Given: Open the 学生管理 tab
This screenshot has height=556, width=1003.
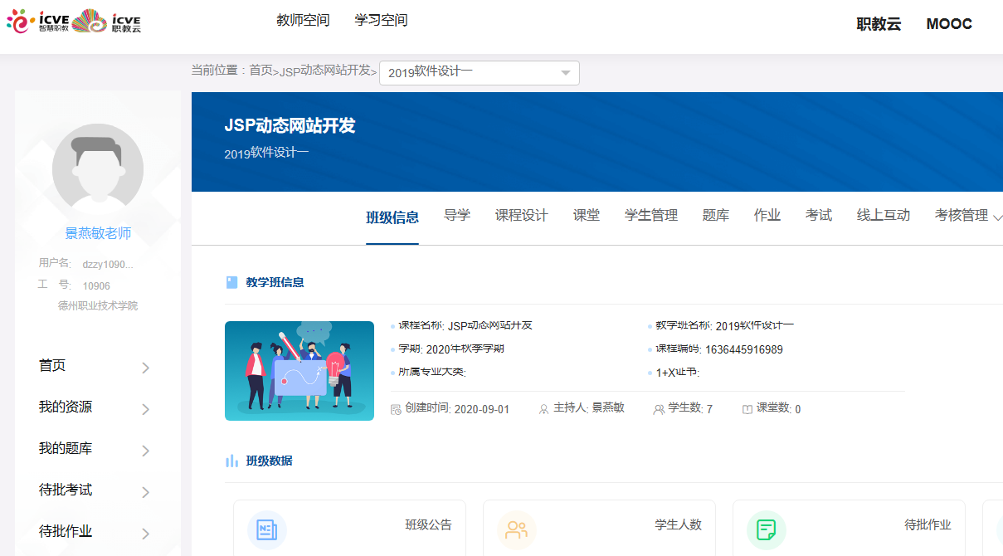Looking at the screenshot, I should (650, 216).
